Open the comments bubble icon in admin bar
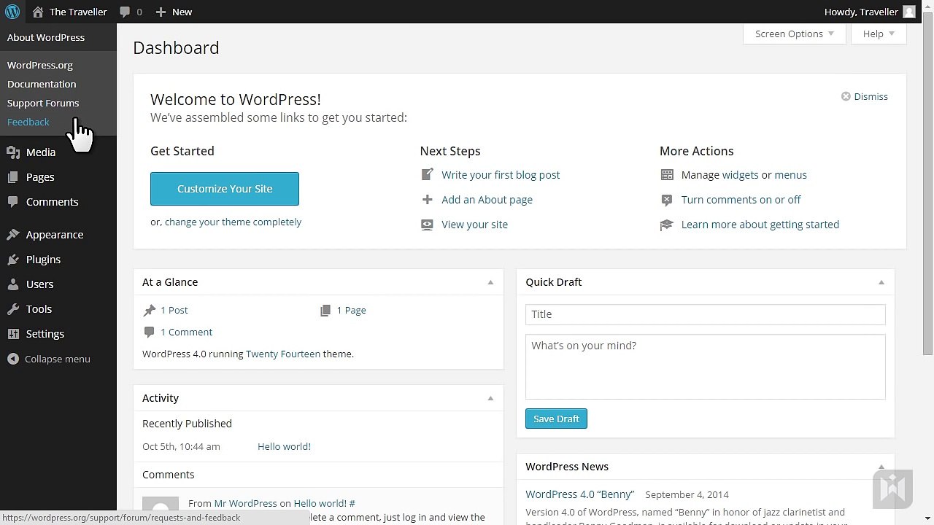This screenshot has width=934, height=525. pos(125,12)
